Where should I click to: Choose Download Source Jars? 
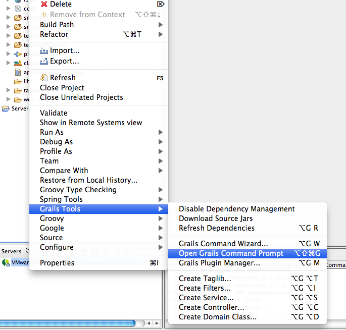click(x=248, y=218)
